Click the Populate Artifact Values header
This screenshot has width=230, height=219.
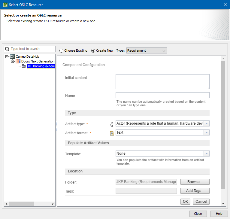(137, 143)
